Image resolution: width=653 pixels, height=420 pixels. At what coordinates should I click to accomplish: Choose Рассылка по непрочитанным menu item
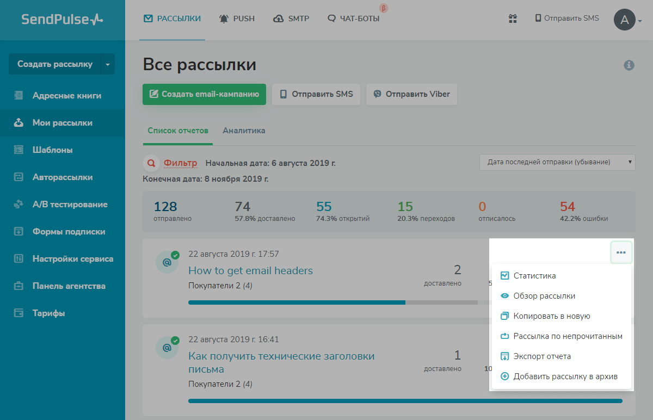pos(562,336)
